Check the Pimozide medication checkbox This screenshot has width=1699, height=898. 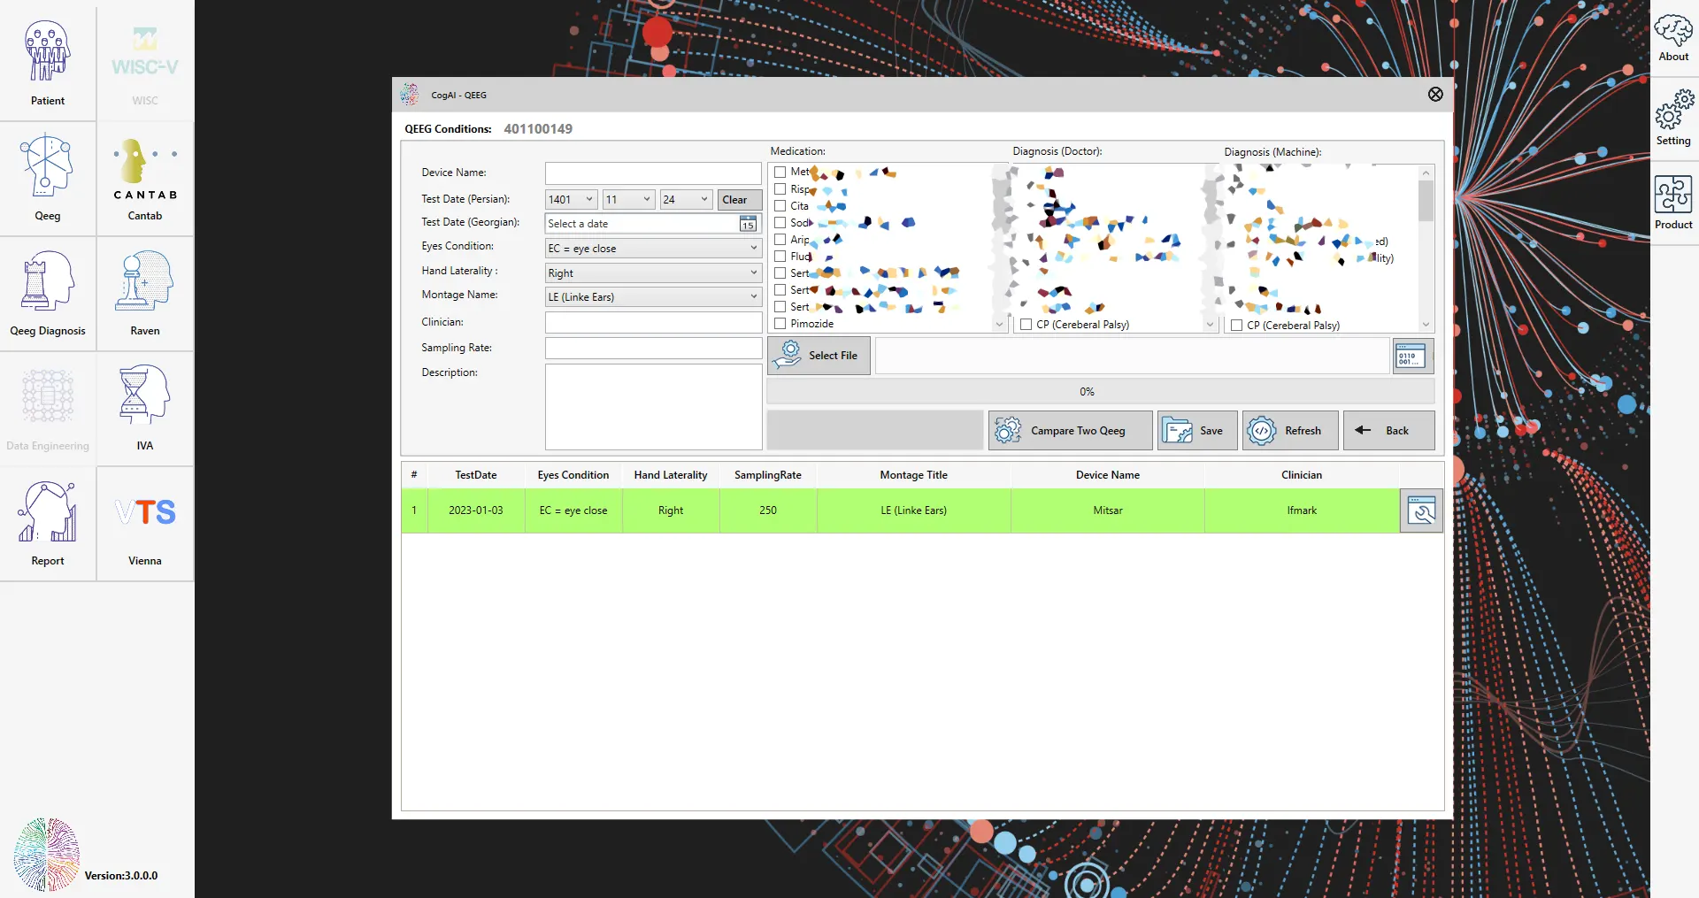tap(780, 324)
